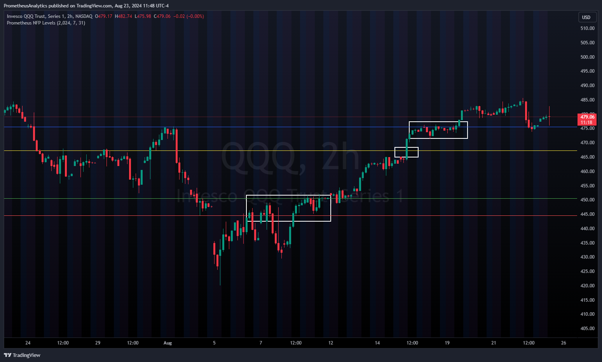
Task: Click the countdown timer 11:18 label
Action: pos(586,122)
